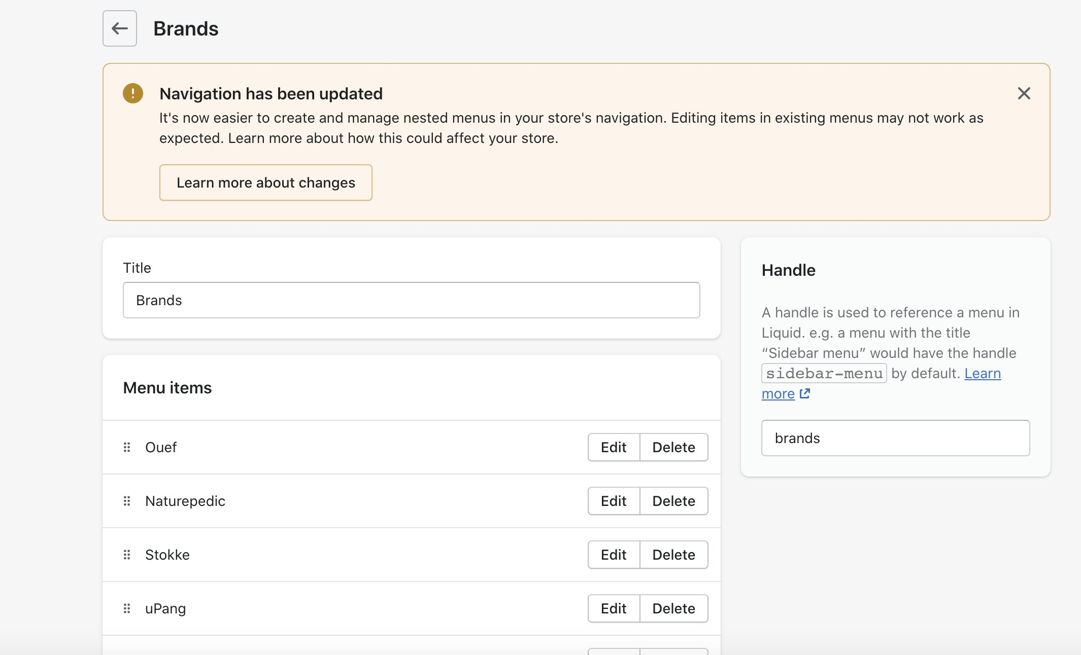Open Learn more about changes

pos(265,183)
